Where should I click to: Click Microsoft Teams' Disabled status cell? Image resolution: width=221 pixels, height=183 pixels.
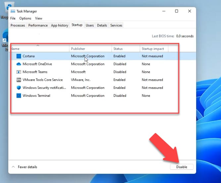(120, 72)
